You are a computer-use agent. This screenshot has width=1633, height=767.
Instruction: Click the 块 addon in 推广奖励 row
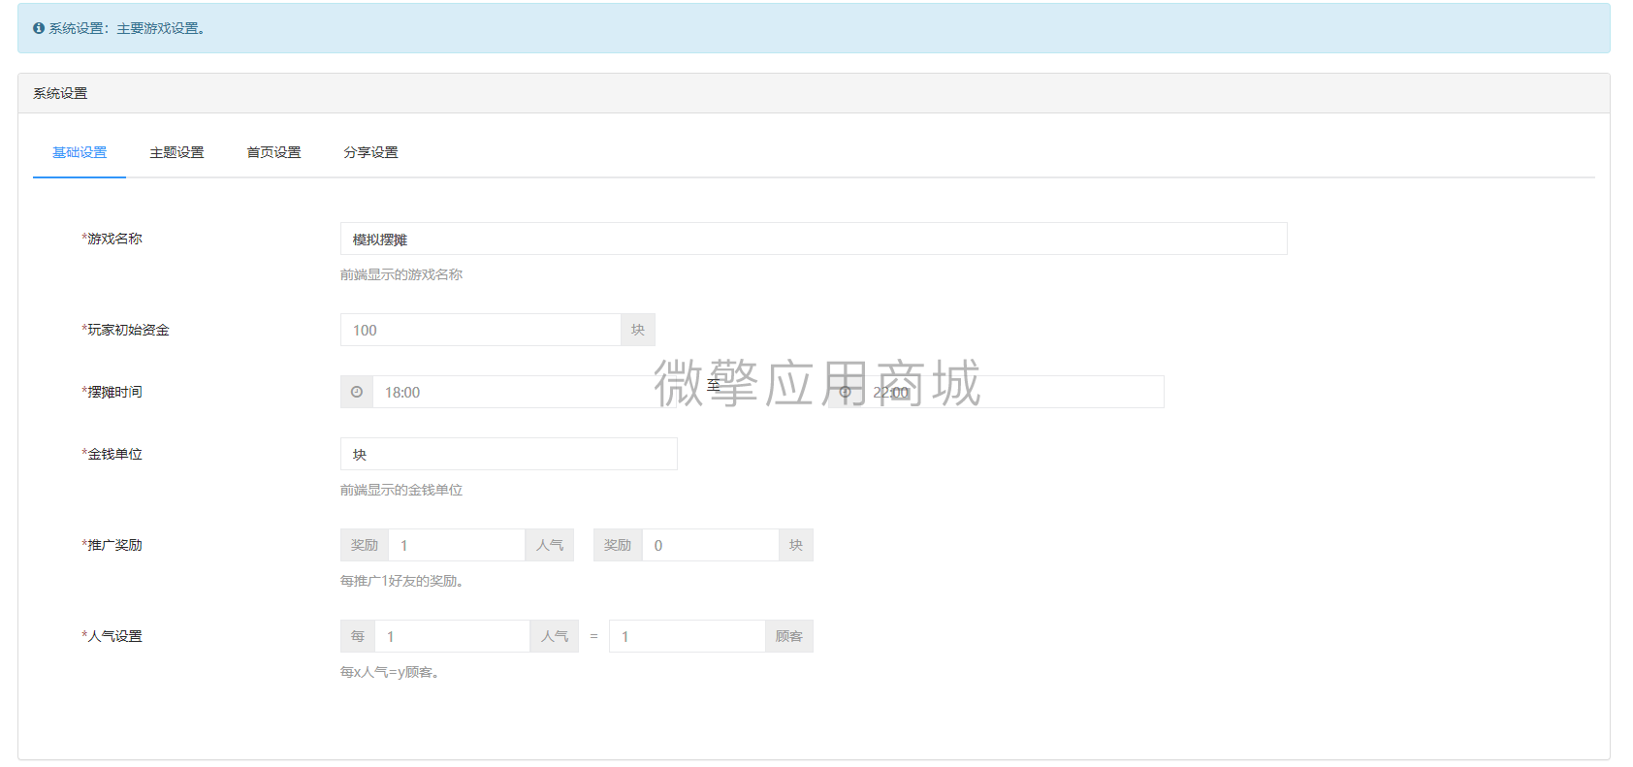tap(796, 545)
